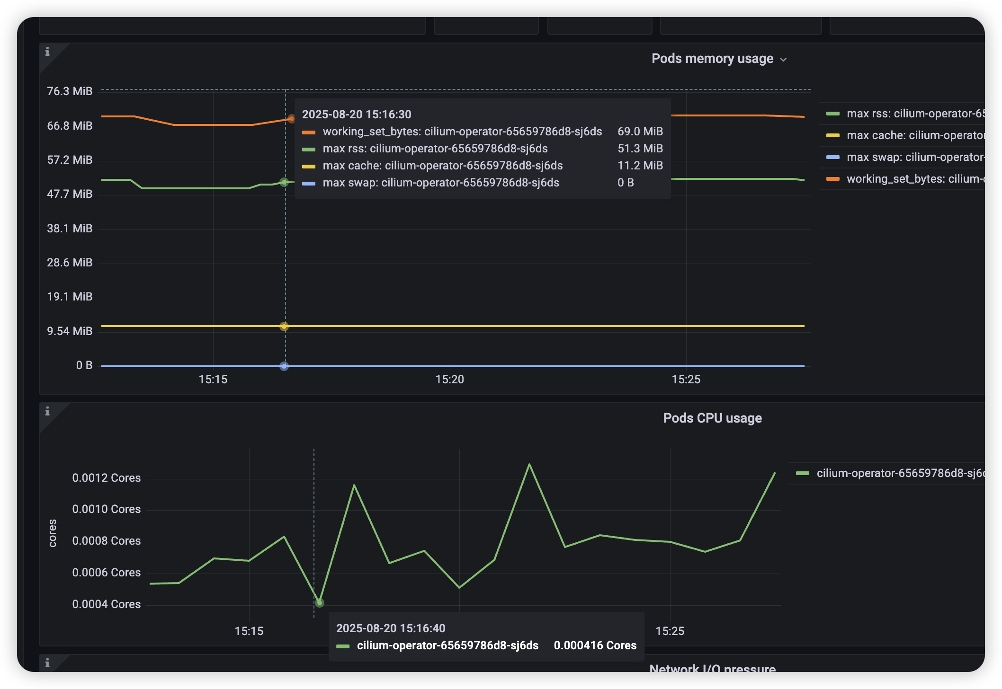Click blue color swatch for max swap legend

click(x=832, y=157)
